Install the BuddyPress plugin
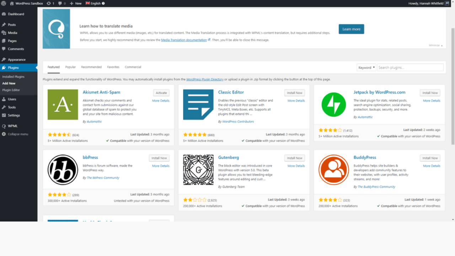Screen dimensions: 455x256 (430, 158)
